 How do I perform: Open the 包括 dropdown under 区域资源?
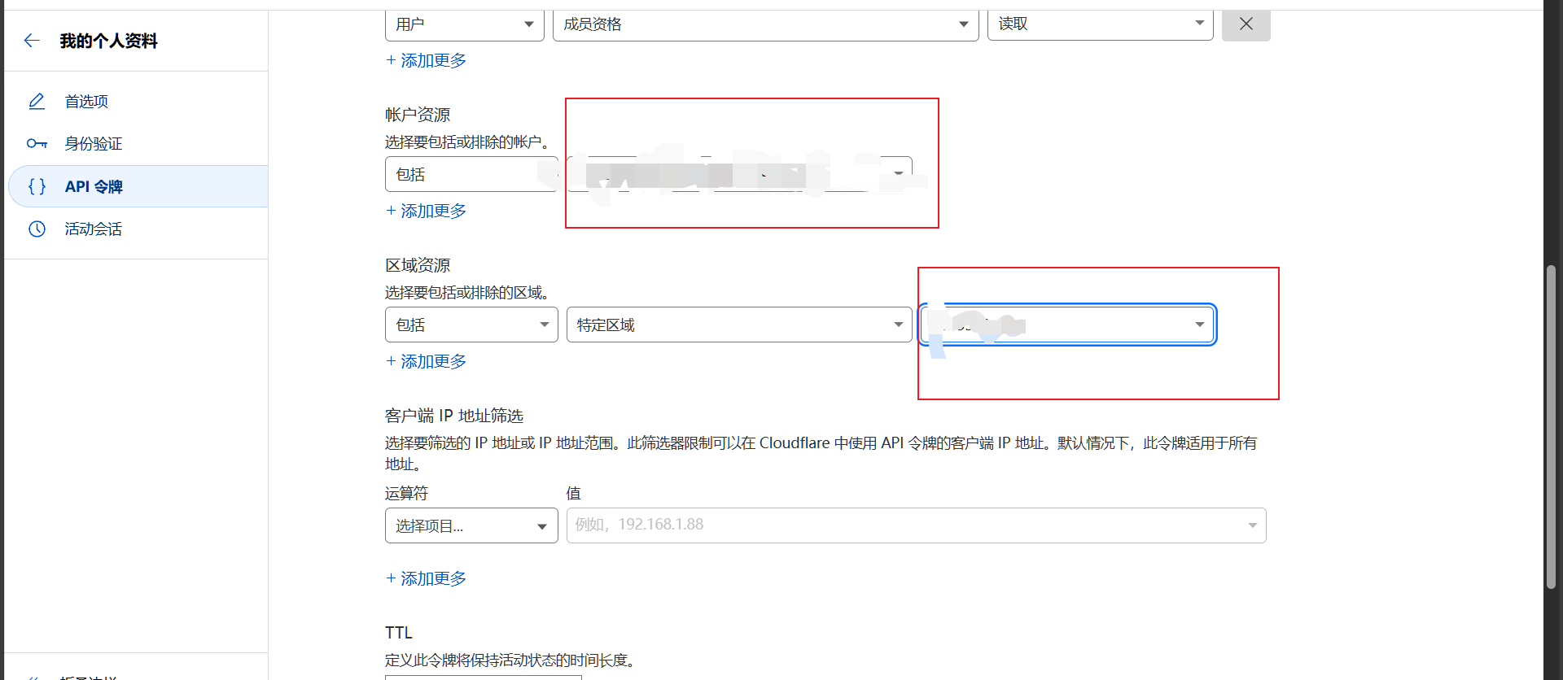coord(471,325)
